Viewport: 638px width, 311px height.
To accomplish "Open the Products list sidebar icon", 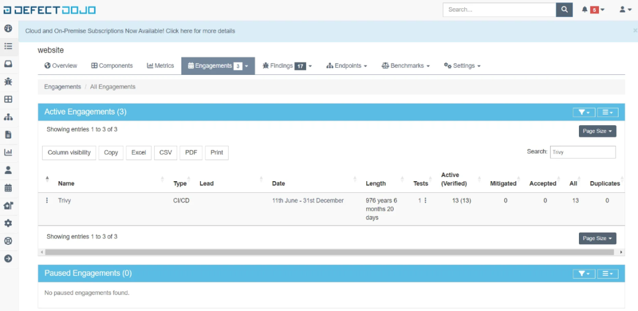I will tap(8, 47).
